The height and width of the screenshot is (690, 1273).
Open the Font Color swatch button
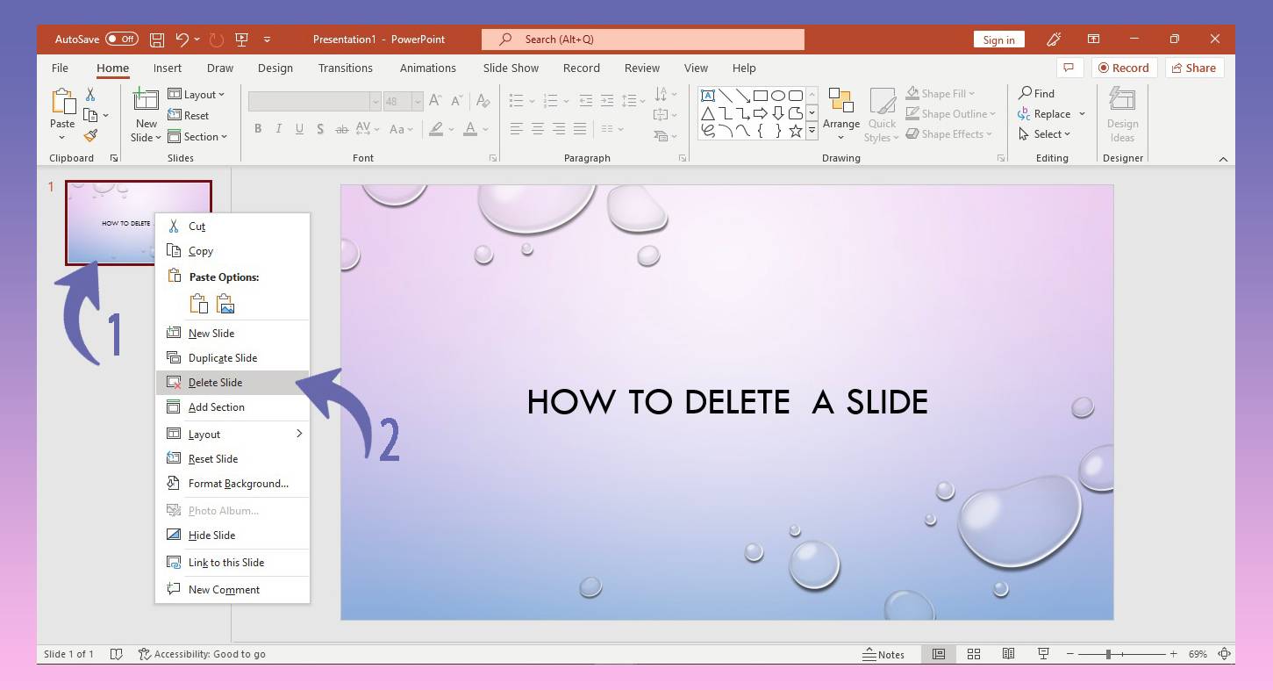(x=470, y=129)
